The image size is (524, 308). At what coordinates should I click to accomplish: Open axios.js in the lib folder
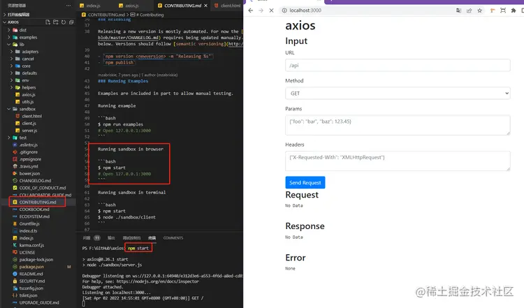[29, 95]
